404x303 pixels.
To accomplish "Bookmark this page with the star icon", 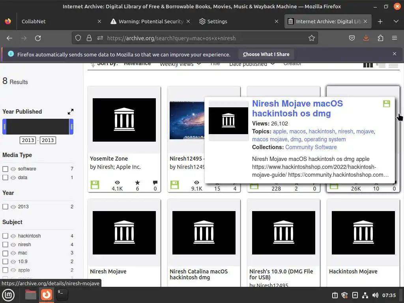I will point(312,38).
